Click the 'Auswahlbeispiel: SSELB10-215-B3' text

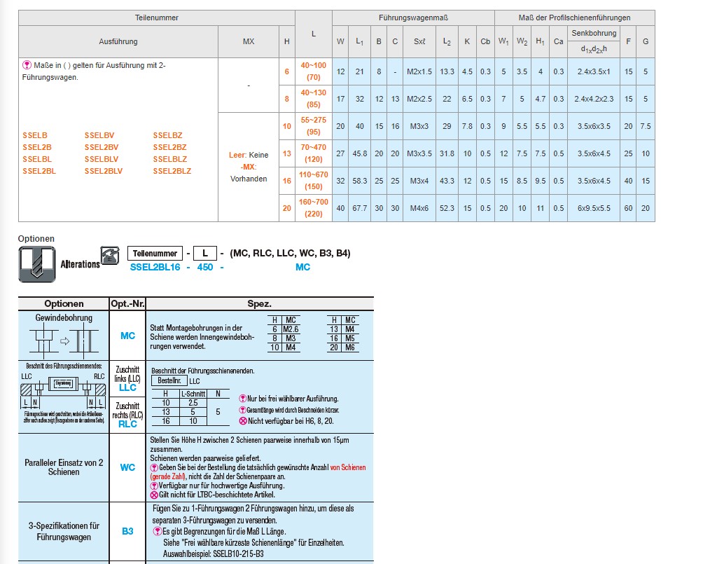coord(214,554)
